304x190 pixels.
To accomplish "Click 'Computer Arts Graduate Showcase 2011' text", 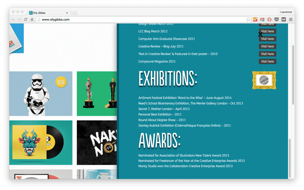I will point(167,39).
